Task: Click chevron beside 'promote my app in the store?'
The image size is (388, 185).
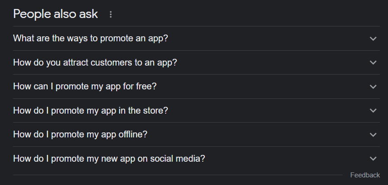Action: (x=373, y=110)
